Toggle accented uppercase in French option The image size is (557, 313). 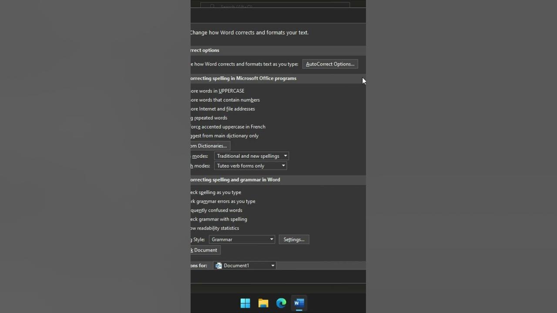click(228, 127)
